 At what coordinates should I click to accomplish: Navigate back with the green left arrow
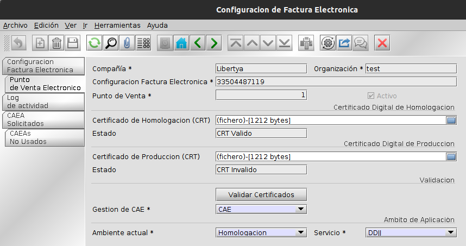coord(198,43)
